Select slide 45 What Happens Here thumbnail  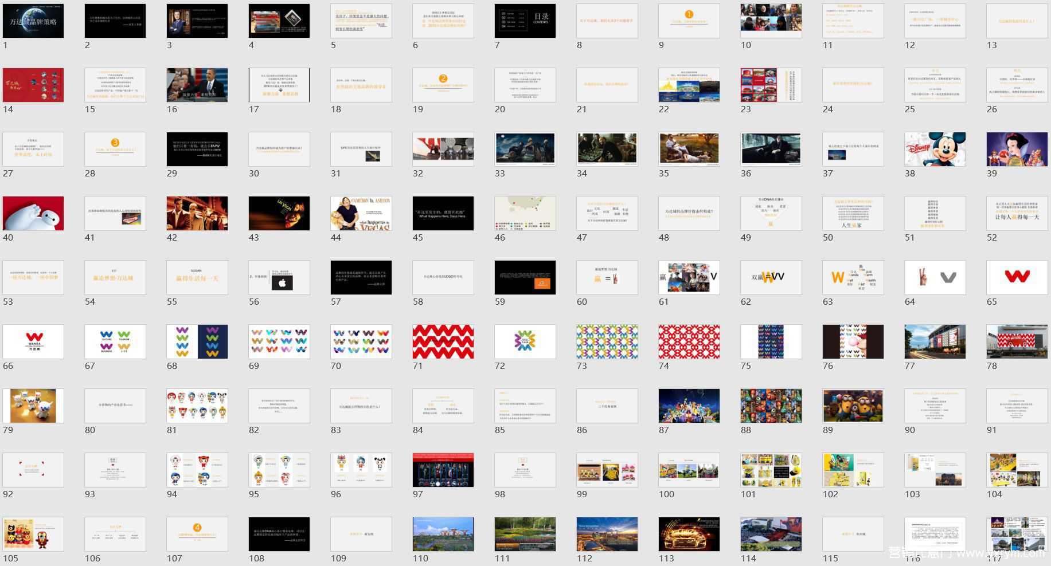tap(443, 214)
